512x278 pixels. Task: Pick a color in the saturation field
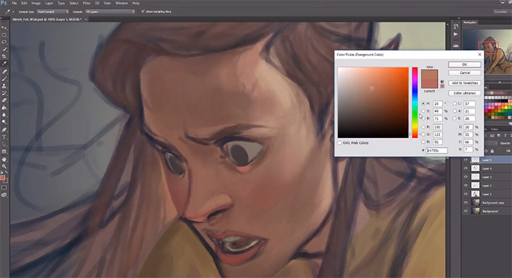click(x=373, y=102)
